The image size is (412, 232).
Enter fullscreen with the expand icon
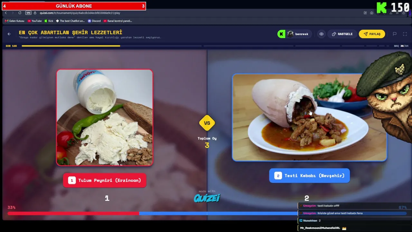405,34
